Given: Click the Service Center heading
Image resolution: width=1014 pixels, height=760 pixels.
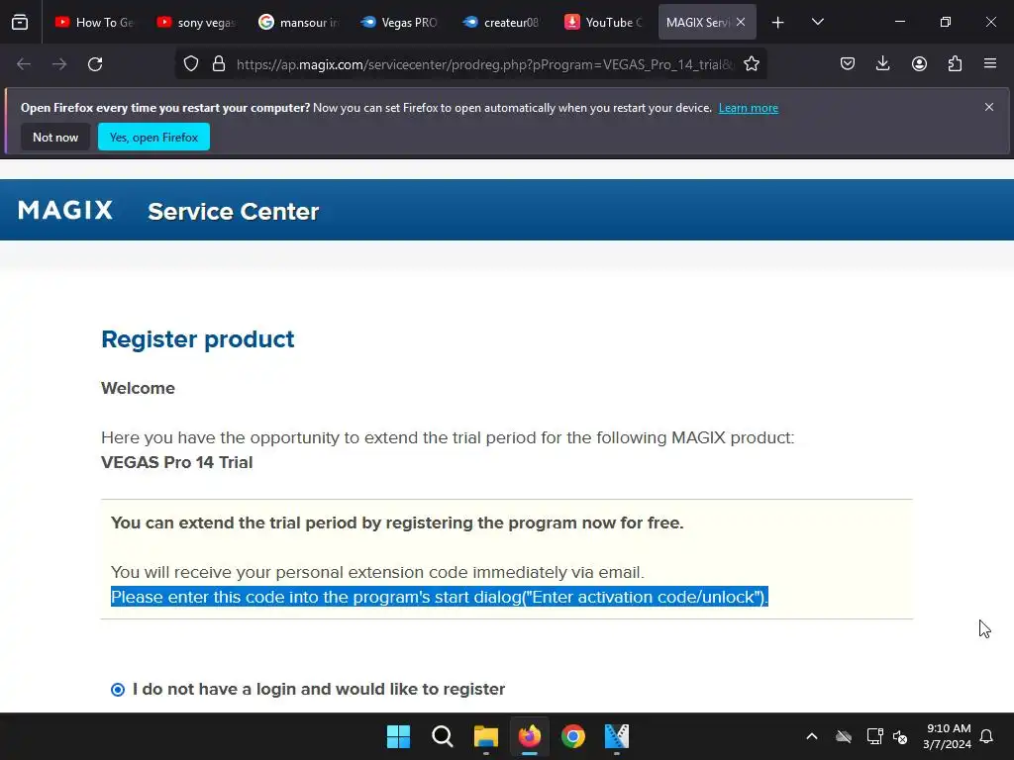Looking at the screenshot, I should pyautogui.click(x=234, y=212).
